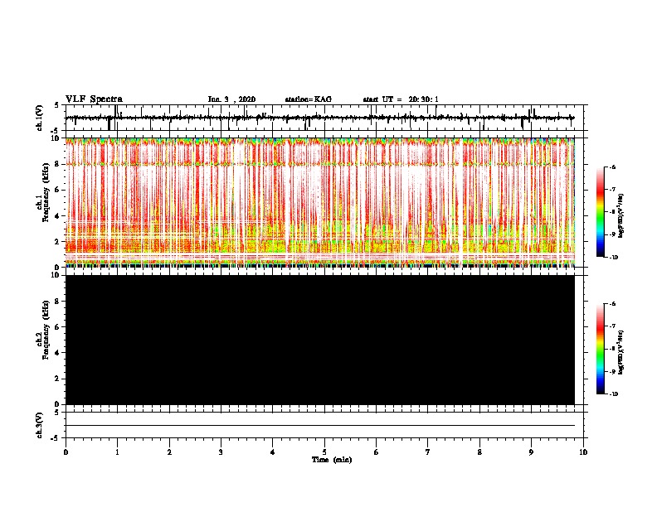Image resolution: width=657 pixels, height=507 pixels.
Task: Click the ch.1 voltage waveform trace
Action: (319, 118)
